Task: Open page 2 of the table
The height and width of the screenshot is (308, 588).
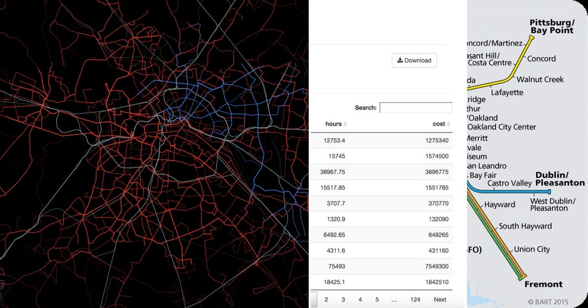Action: click(x=325, y=299)
